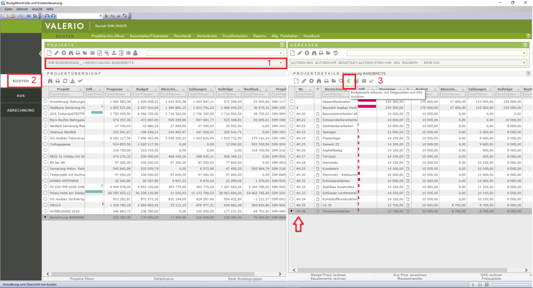This screenshot has width=533, height=288.
Task: Select the radio button for Gesamtbaukosten row
Action: 292,102
